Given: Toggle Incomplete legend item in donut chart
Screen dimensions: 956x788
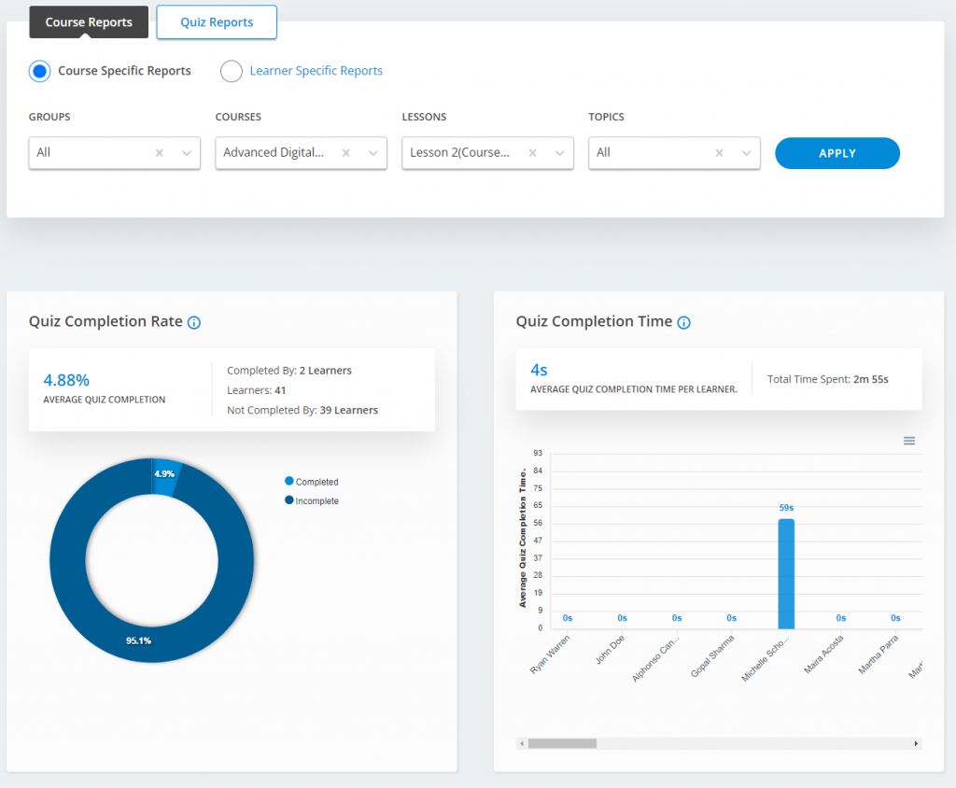Looking at the screenshot, I should [x=312, y=500].
